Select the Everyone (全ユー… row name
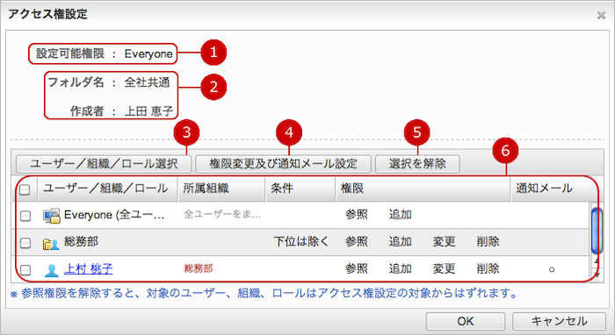Image resolution: width=615 pixels, height=335 pixels. click(x=114, y=215)
